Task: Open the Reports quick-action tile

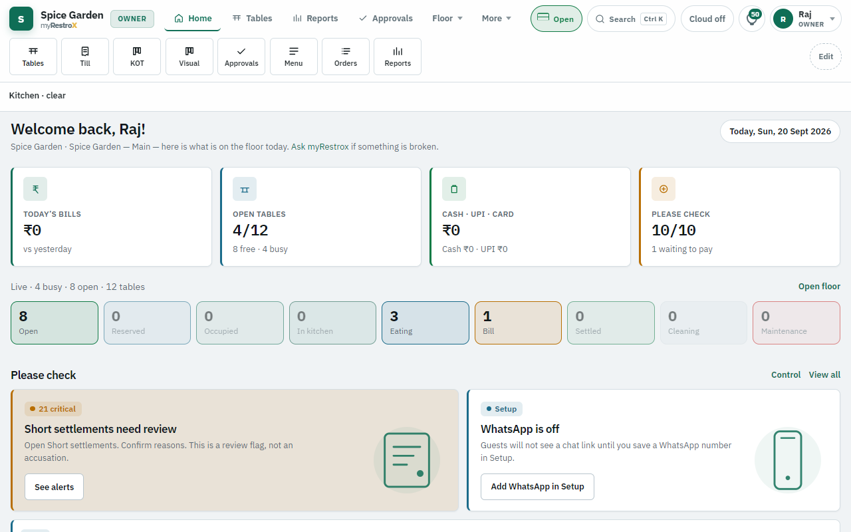Action: click(x=398, y=57)
